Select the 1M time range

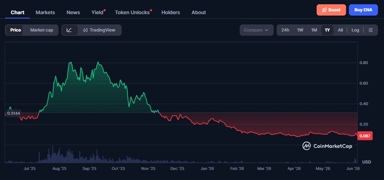[x=314, y=30]
